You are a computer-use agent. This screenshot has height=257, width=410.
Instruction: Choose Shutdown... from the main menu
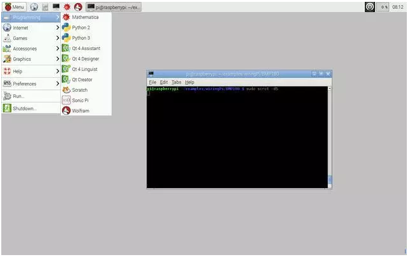(25, 108)
